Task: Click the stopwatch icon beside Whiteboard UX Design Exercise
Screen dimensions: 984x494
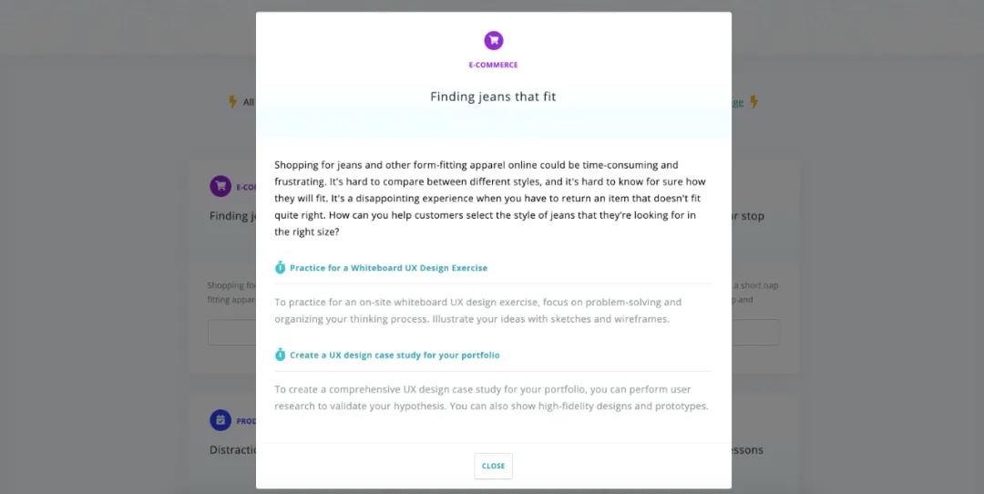Action: 281,268
